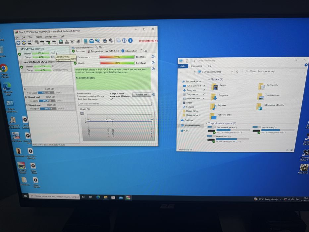Click the notepad report icon in Sentinel toolbar
The width and height of the screenshot is (309, 232).
click(x=85, y=41)
